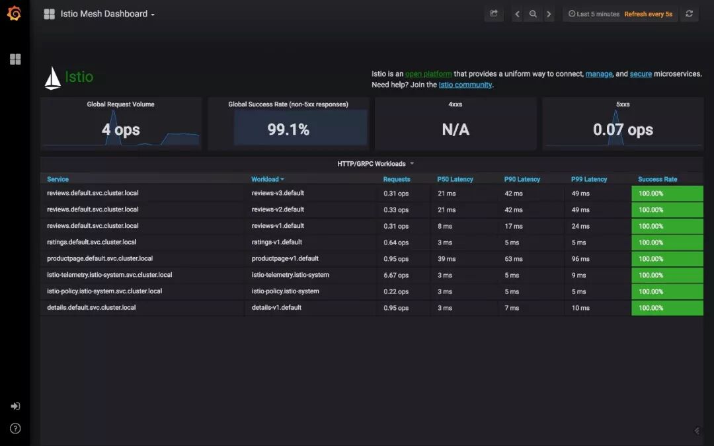Click the Global Success Rate panel title
The height and width of the screenshot is (446, 714).
coord(288,104)
